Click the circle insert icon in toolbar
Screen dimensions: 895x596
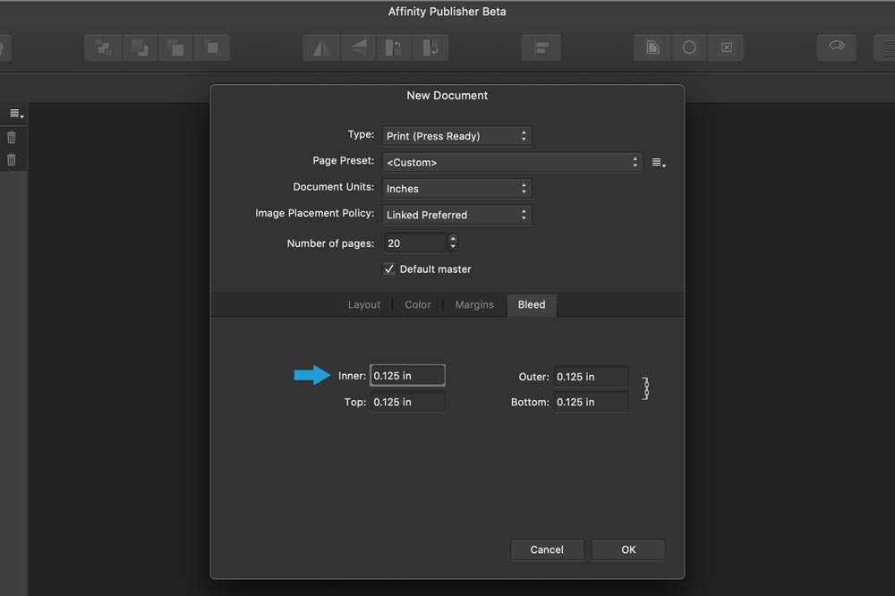(689, 48)
